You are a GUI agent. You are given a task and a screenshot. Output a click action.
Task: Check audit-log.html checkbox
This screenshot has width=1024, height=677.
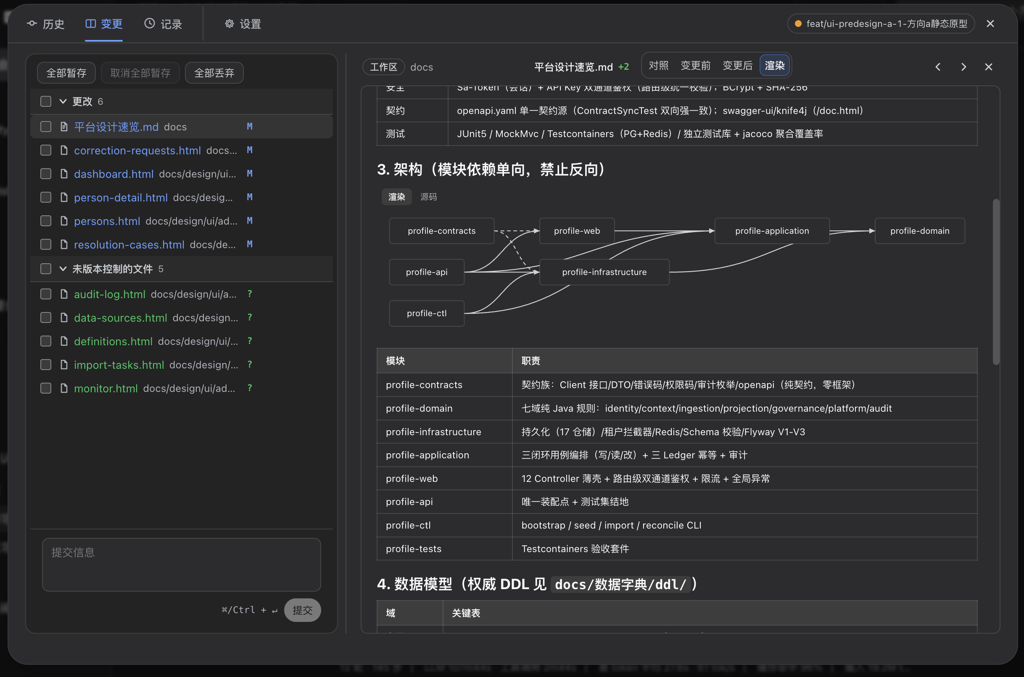pos(46,294)
